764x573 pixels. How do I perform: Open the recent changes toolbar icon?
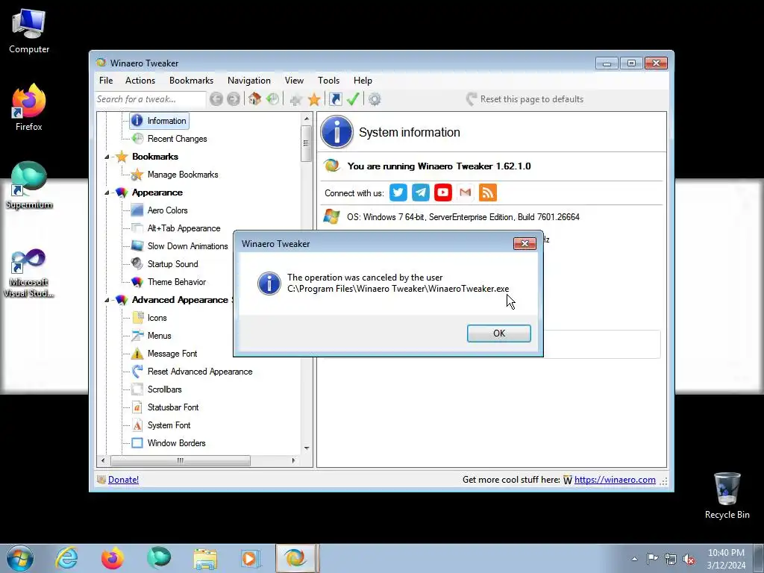pos(272,99)
